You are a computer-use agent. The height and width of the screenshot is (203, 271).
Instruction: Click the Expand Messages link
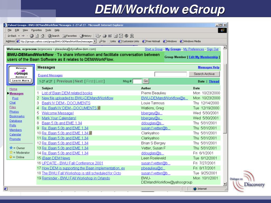click(50, 75)
